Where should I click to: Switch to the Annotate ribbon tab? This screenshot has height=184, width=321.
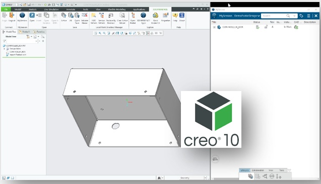pos(71,10)
